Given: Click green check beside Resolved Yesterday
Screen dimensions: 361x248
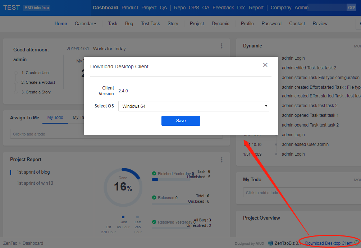Looking at the screenshot, I should [x=154, y=222].
